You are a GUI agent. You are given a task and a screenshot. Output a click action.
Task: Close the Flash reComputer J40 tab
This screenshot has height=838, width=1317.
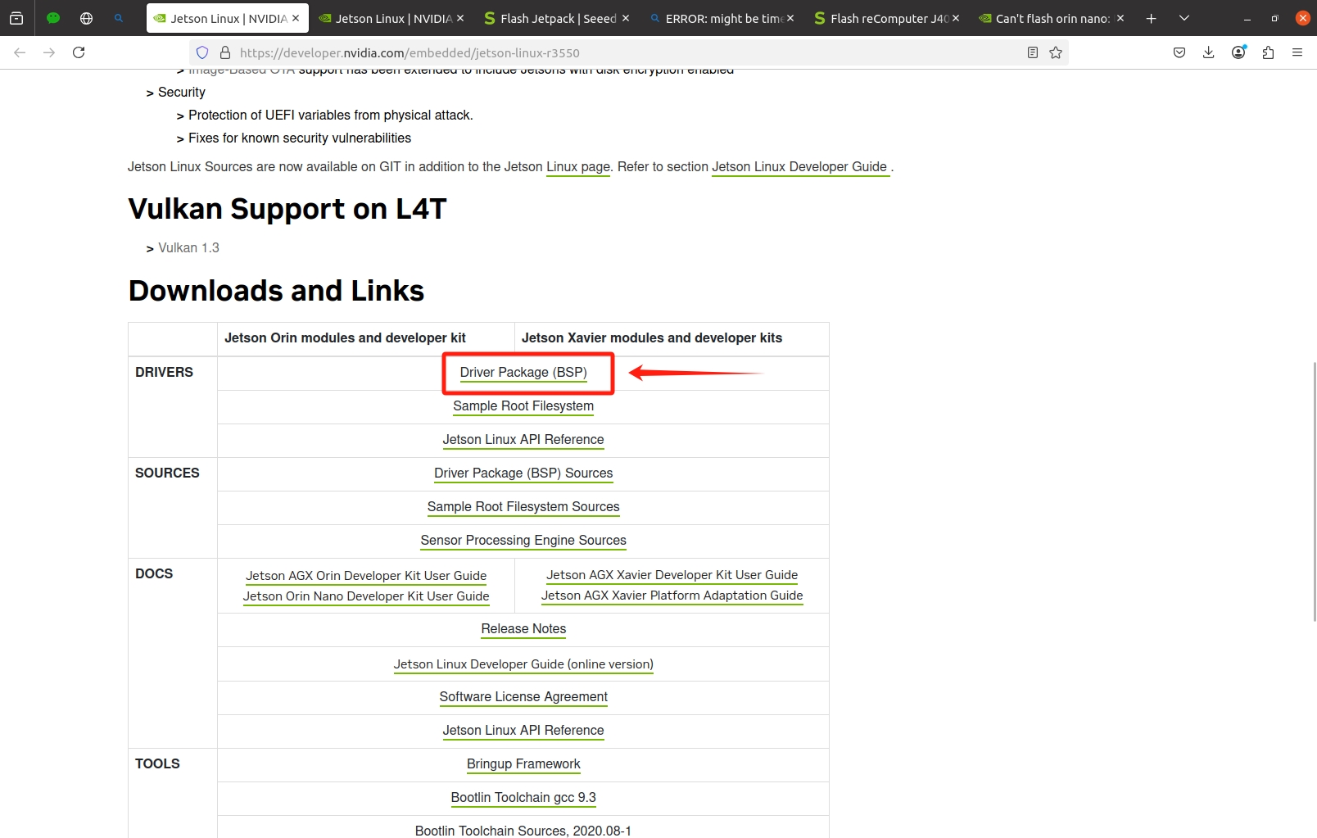[x=956, y=18]
